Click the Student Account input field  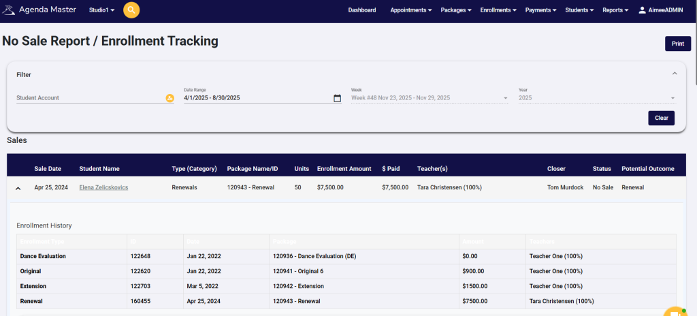point(88,98)
